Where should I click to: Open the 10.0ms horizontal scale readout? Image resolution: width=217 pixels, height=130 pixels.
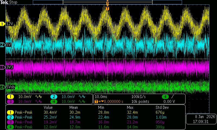click(101, 97)
